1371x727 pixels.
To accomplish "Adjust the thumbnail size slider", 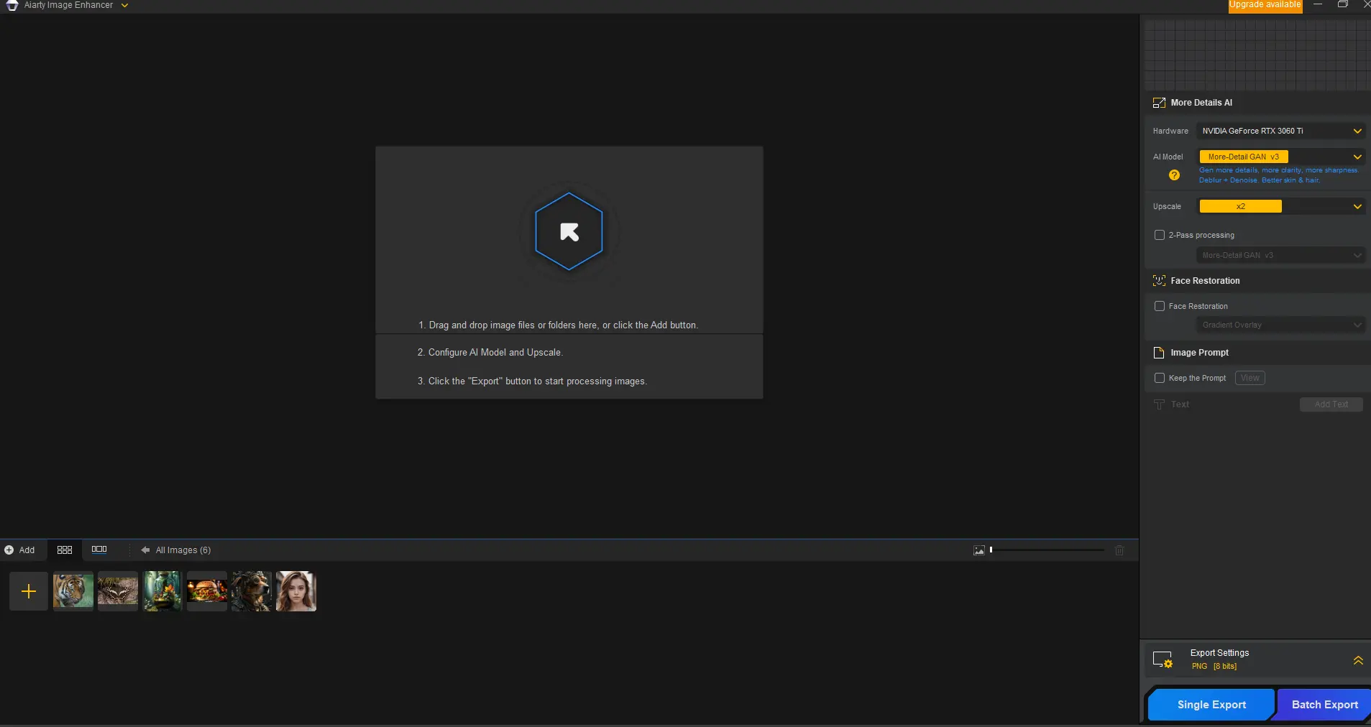I will click(1047, 550).
